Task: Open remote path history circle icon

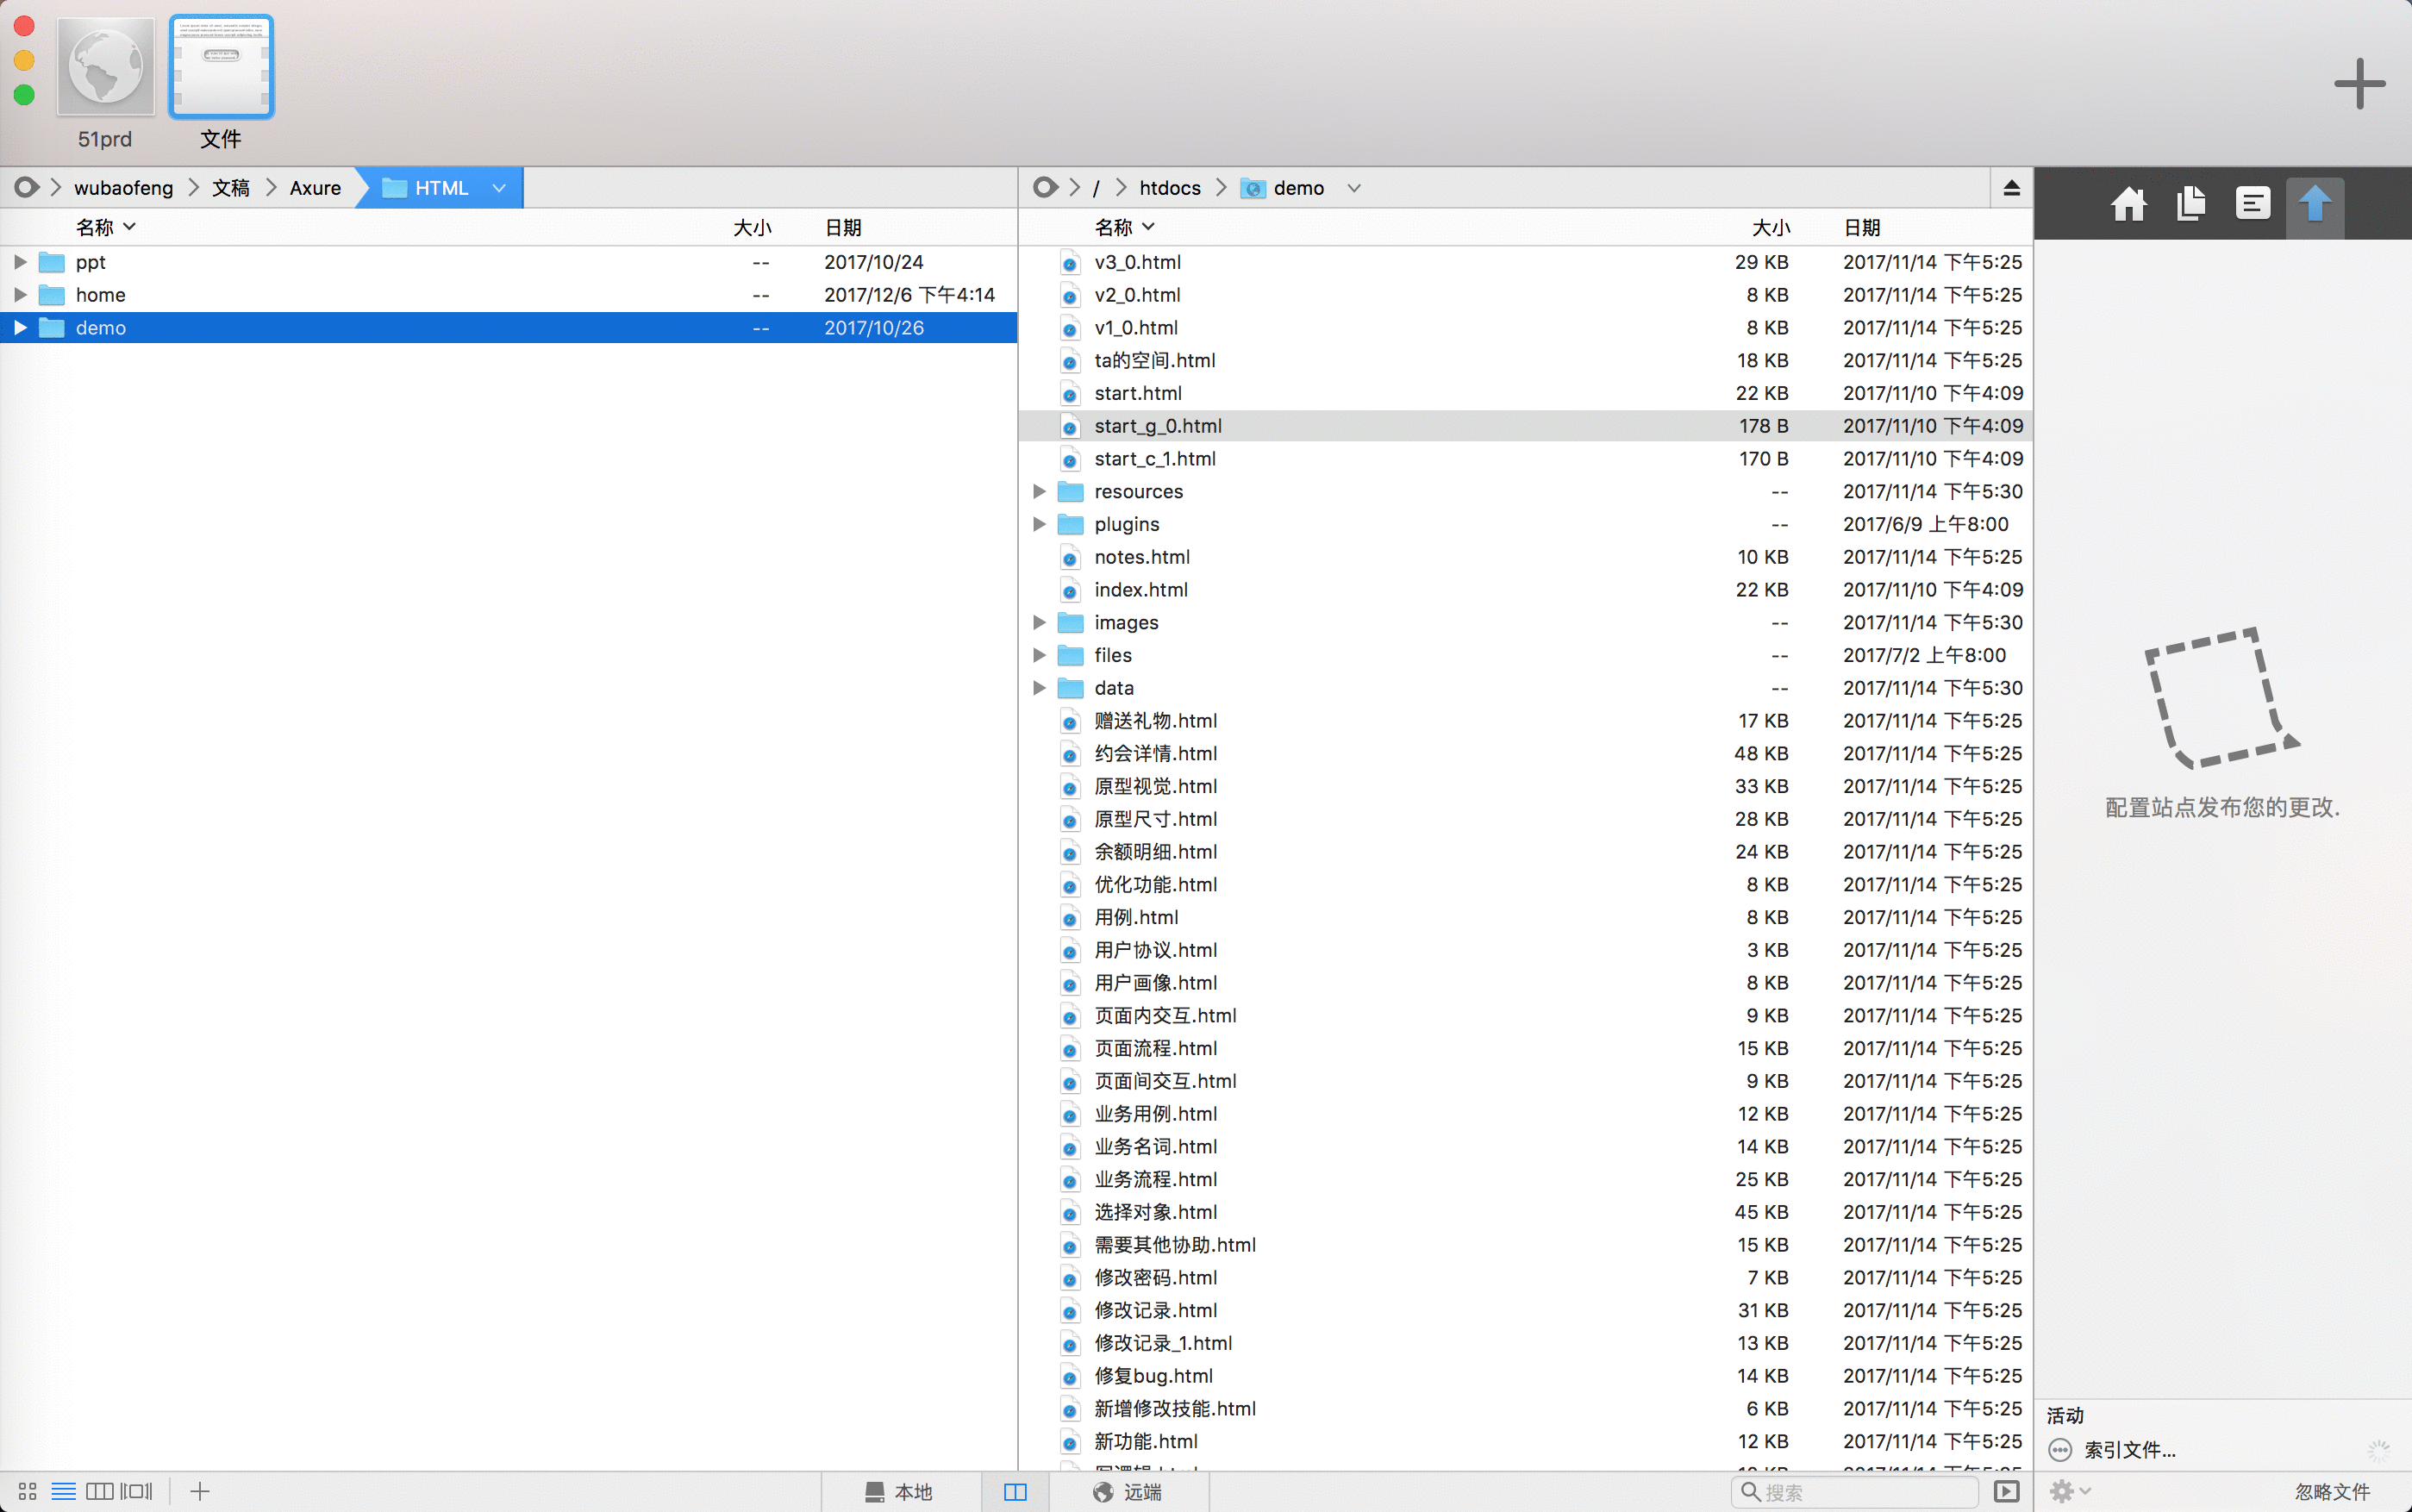Action: click(1045, 188)
